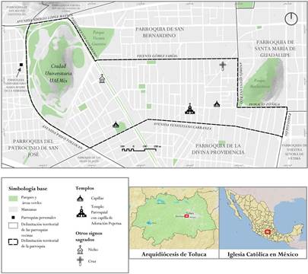The image size is (308, 274).
Task: Click the chapel marker near Horacio Zúñiga street
Action: pos(217,104)
